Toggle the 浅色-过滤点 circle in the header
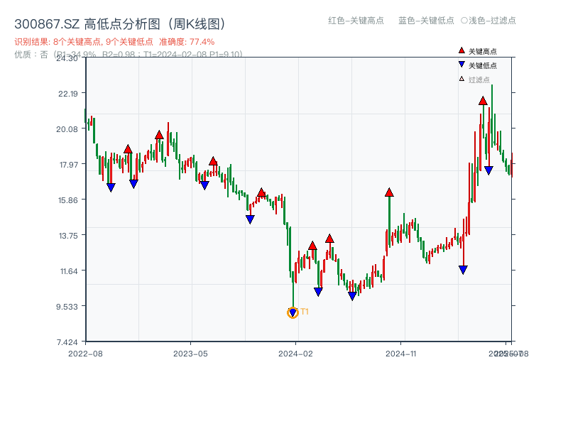This screenshot has width=568, height=426. (x=464, y=21)
